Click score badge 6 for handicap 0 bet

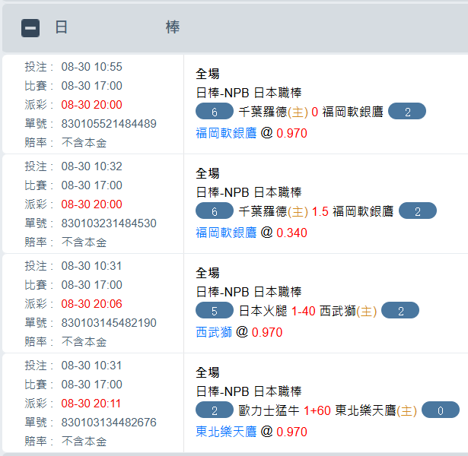click(x=215, y=112)
